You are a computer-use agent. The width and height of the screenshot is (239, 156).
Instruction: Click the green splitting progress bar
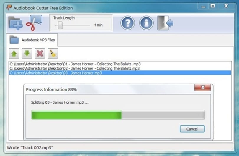pyautogui.click(x=118, y=115)
